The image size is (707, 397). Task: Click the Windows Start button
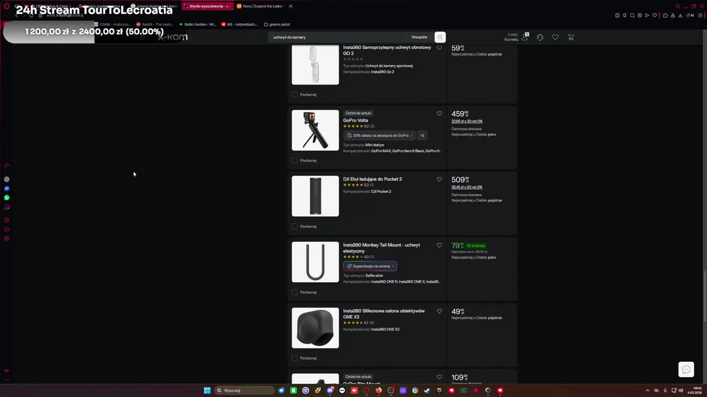click(207, 390)
